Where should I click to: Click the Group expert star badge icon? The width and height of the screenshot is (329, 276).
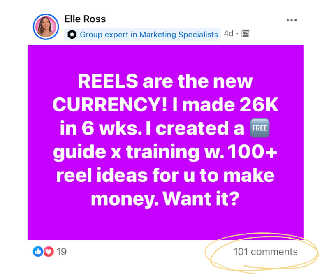click(x=72, y=35)
